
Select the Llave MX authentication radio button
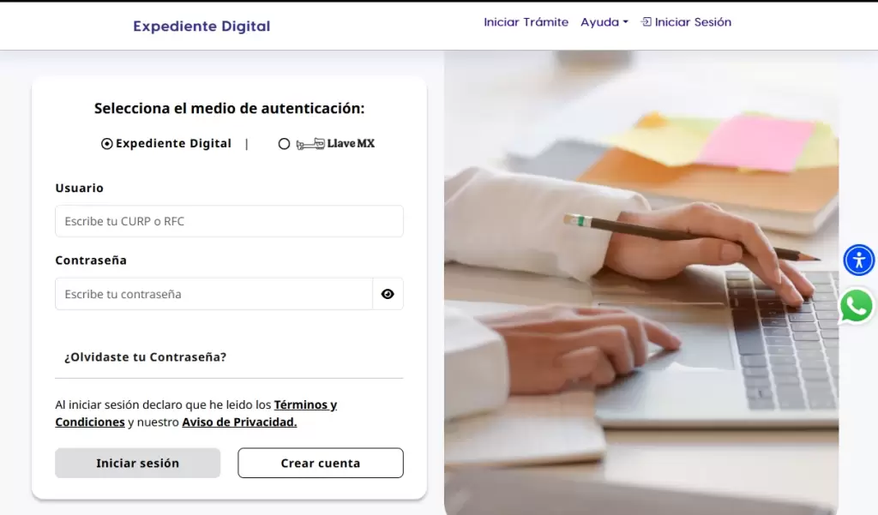tap(284, 143)
